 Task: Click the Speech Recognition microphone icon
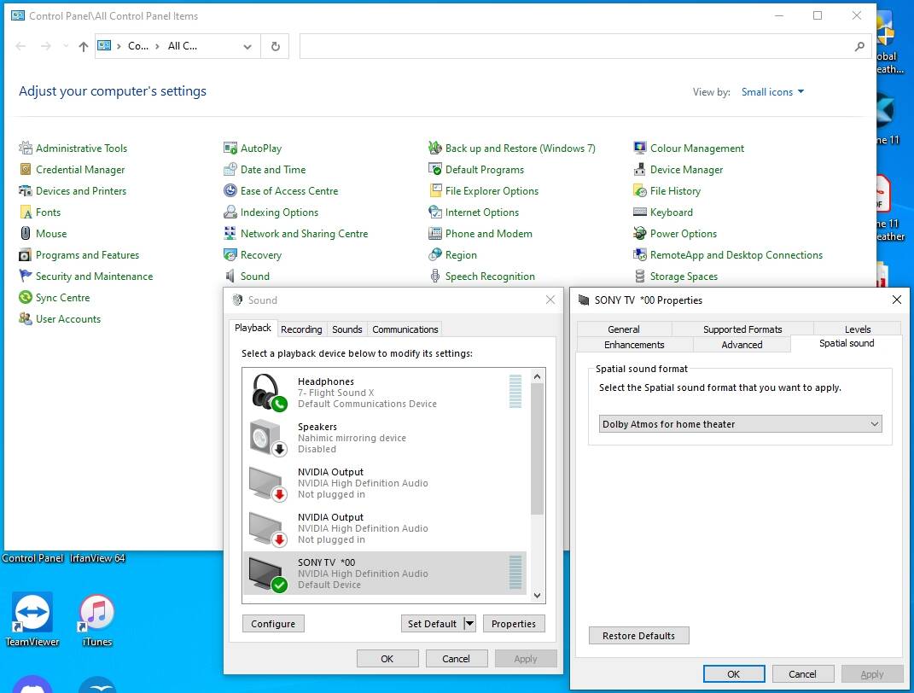pyautogui.click(x=435, y=277)
